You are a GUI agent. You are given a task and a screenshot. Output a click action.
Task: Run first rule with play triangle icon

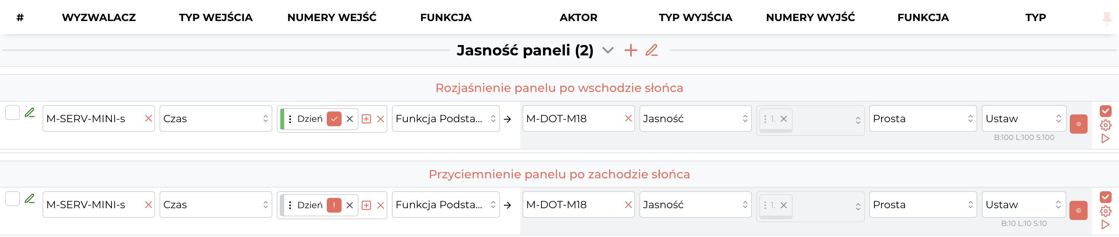click(x=1106, y=139)
